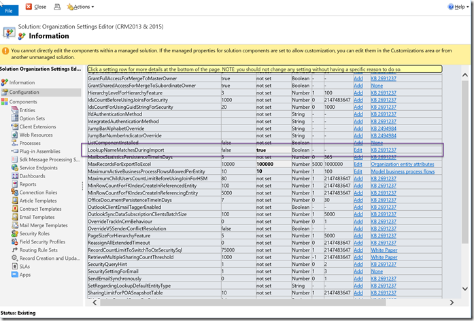Click the sidebar resize handle dots

[82, 186]
